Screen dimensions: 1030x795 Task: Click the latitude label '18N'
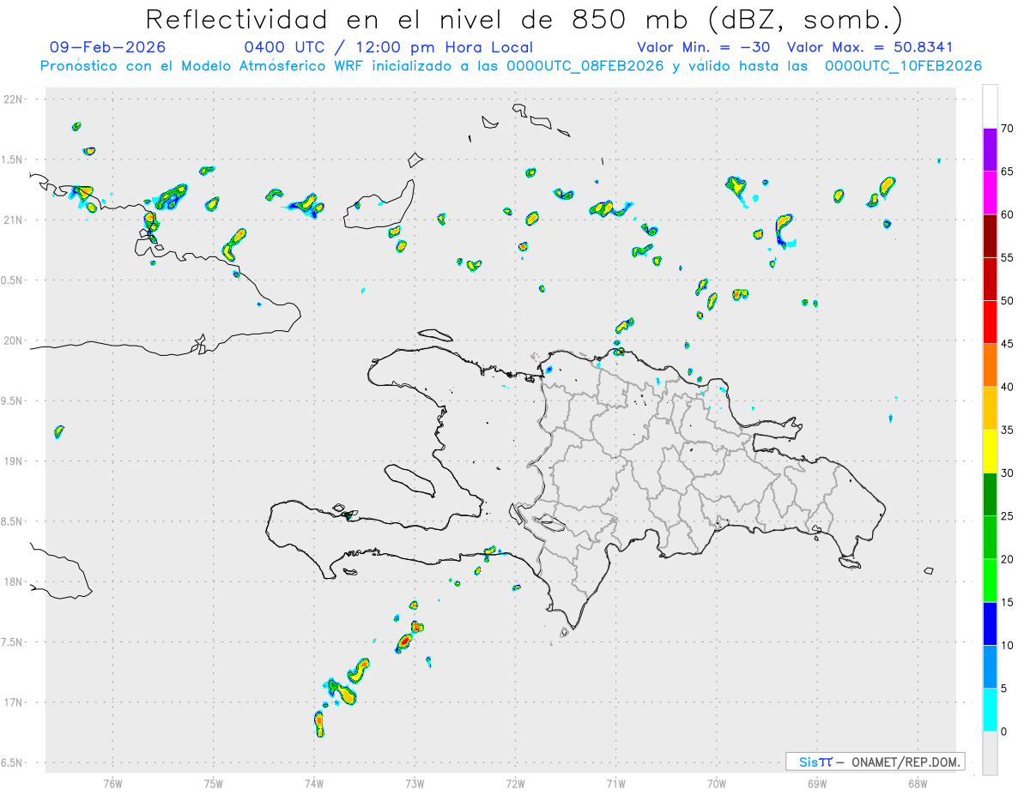click(13, 581)
